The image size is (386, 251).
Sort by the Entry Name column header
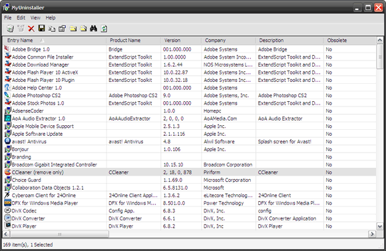point(55,41)
